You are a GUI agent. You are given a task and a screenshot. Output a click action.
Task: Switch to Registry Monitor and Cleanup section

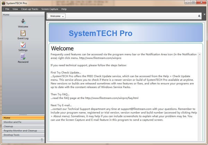[x=23, y=130]
